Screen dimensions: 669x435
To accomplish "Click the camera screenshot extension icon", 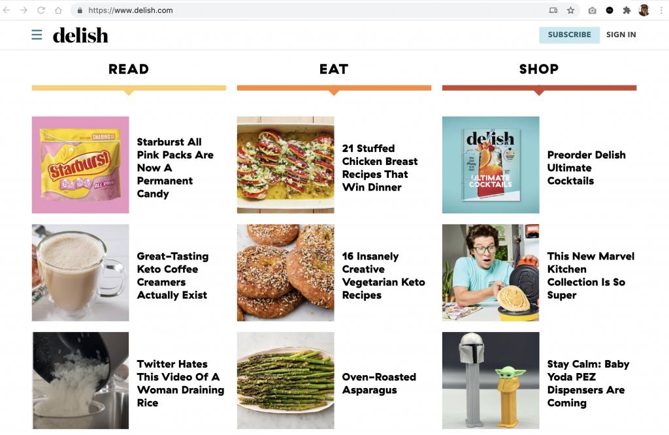I will tap(592, 10).
